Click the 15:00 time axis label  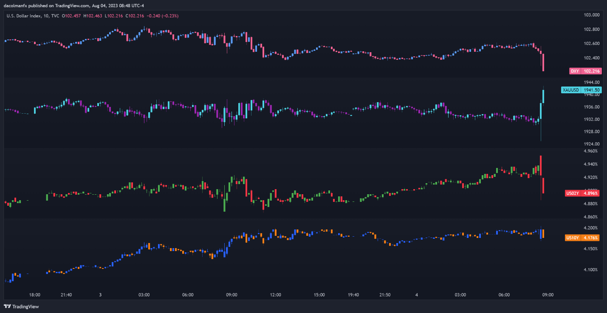coord(319,295)
